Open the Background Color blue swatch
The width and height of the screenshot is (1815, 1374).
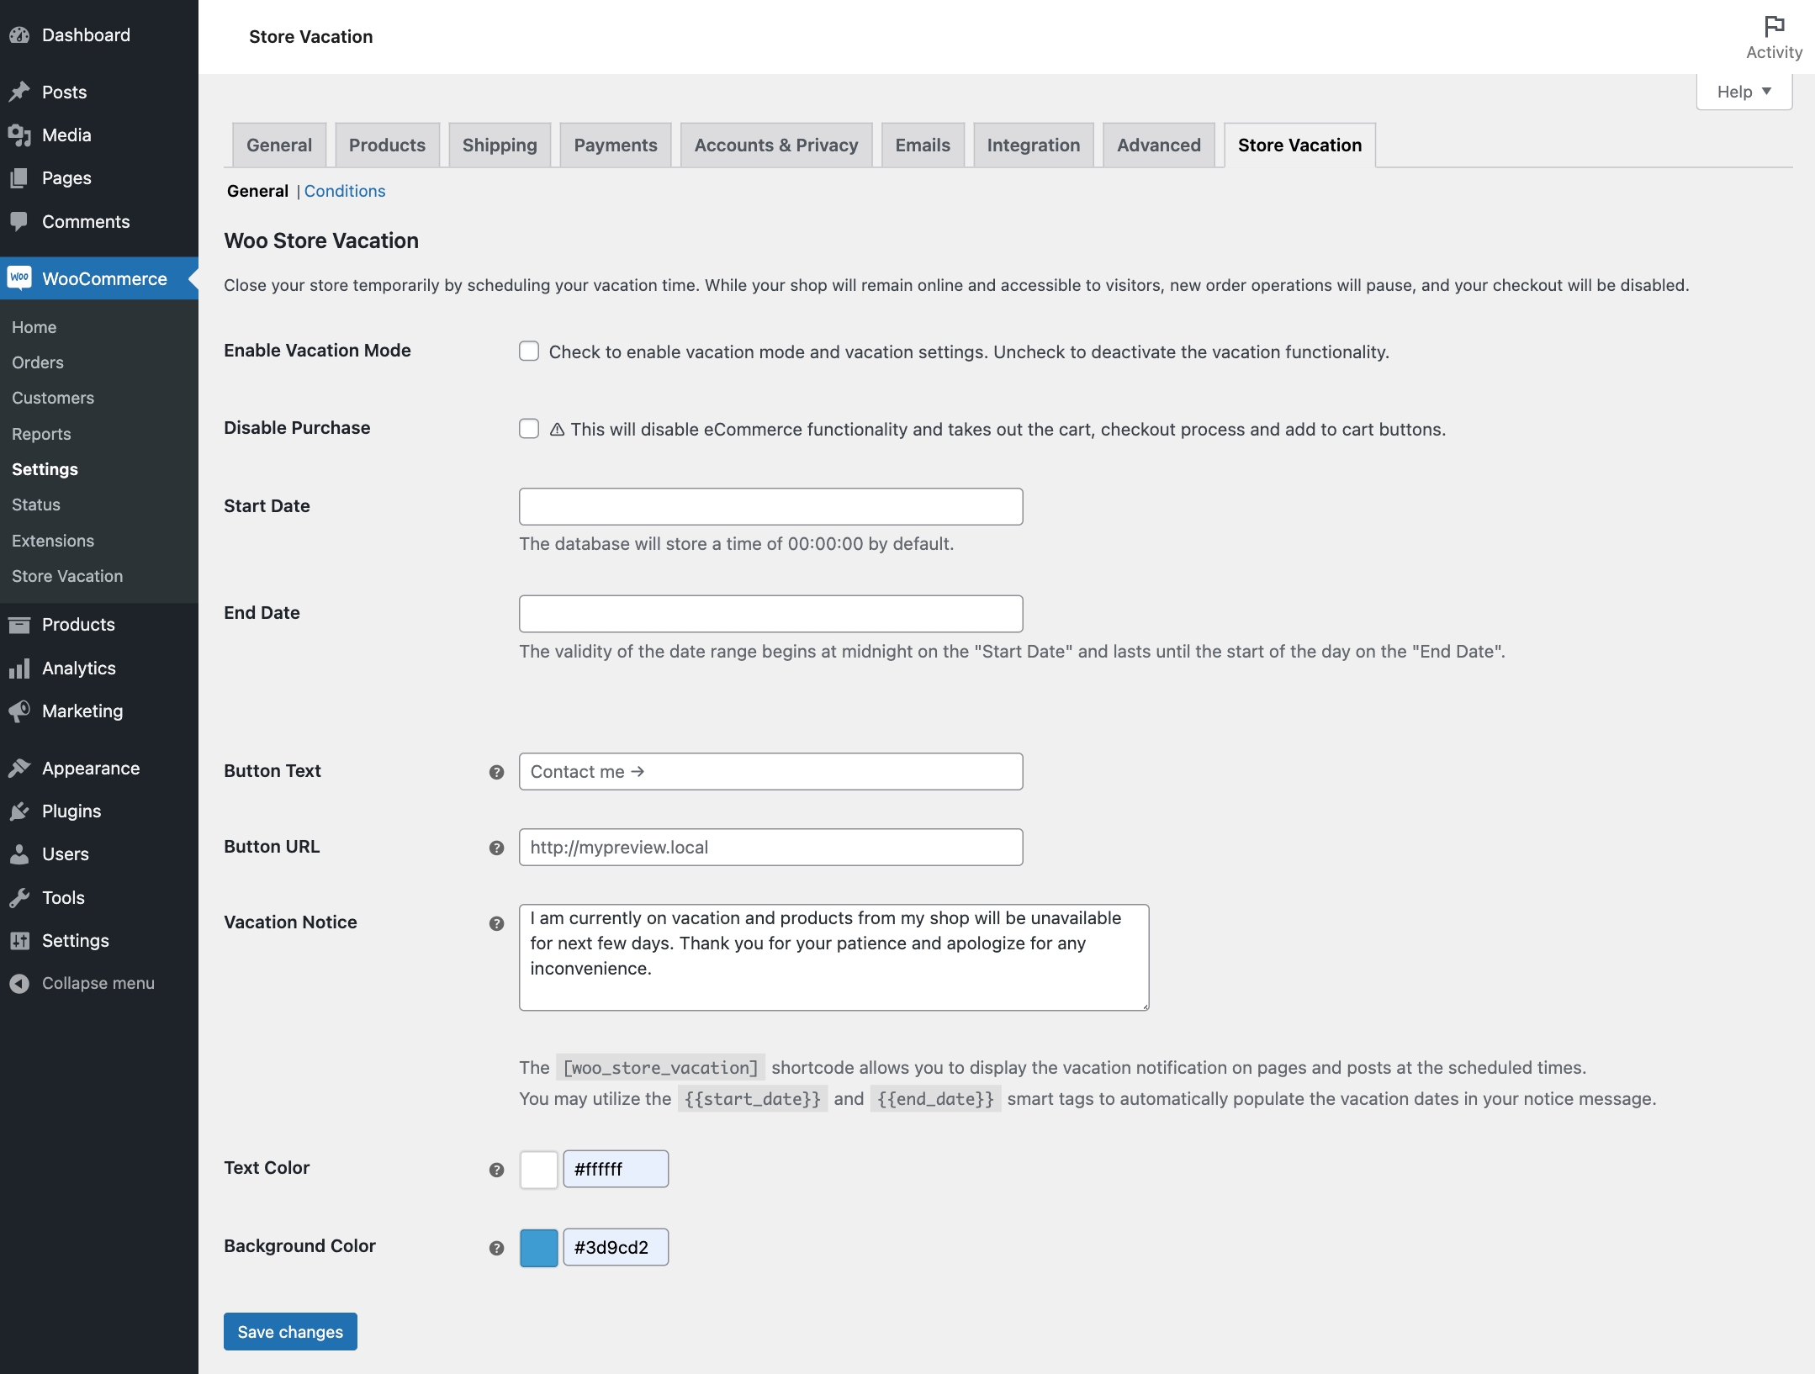[538, 1247]
